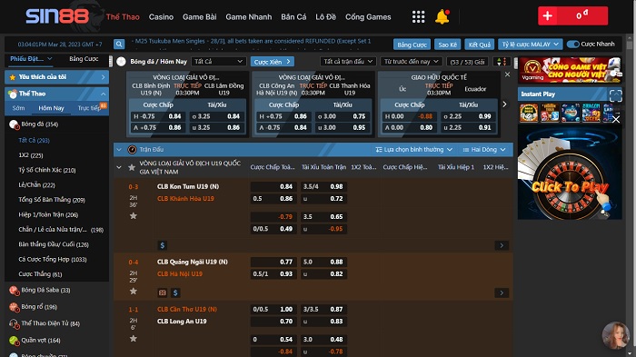The height and width of the screenshot is (357, 636).
Task: Open Lô Đề in top navigation
Action: 325,16
